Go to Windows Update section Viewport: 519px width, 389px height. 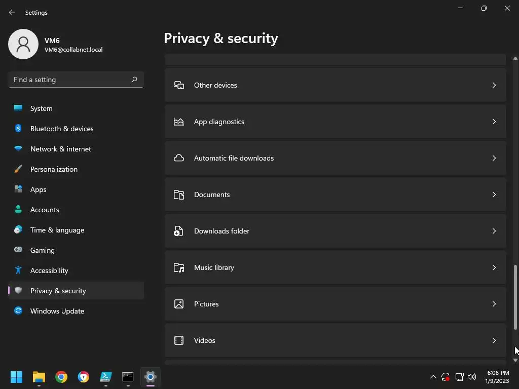click(x=57, y=311)
